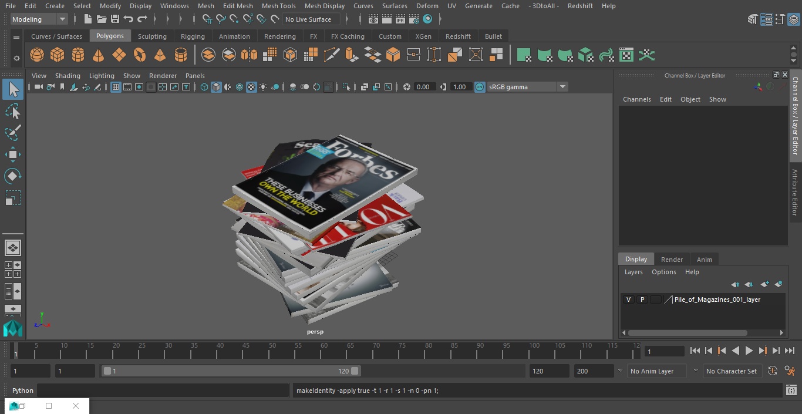Toggle visibility V of Pile_of_Magazines_001_layer

pyautogui.click(x=628, y=299)
